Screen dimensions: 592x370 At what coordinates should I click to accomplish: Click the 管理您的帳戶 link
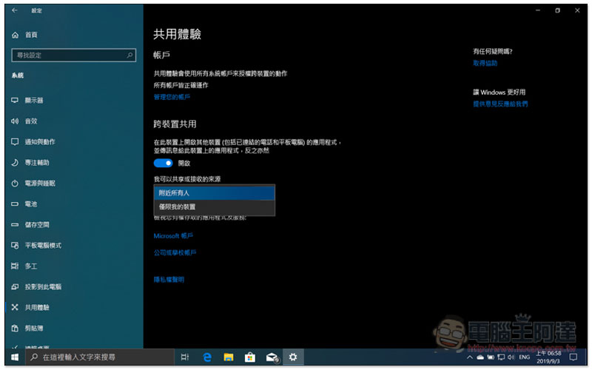pyautogui.click(x=172, y=97)
